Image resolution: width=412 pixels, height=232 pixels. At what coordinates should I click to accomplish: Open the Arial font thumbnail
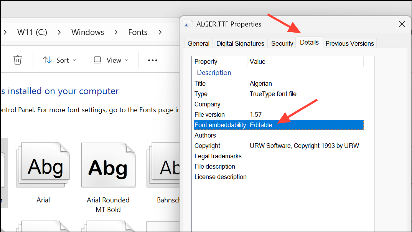[43, 164]
